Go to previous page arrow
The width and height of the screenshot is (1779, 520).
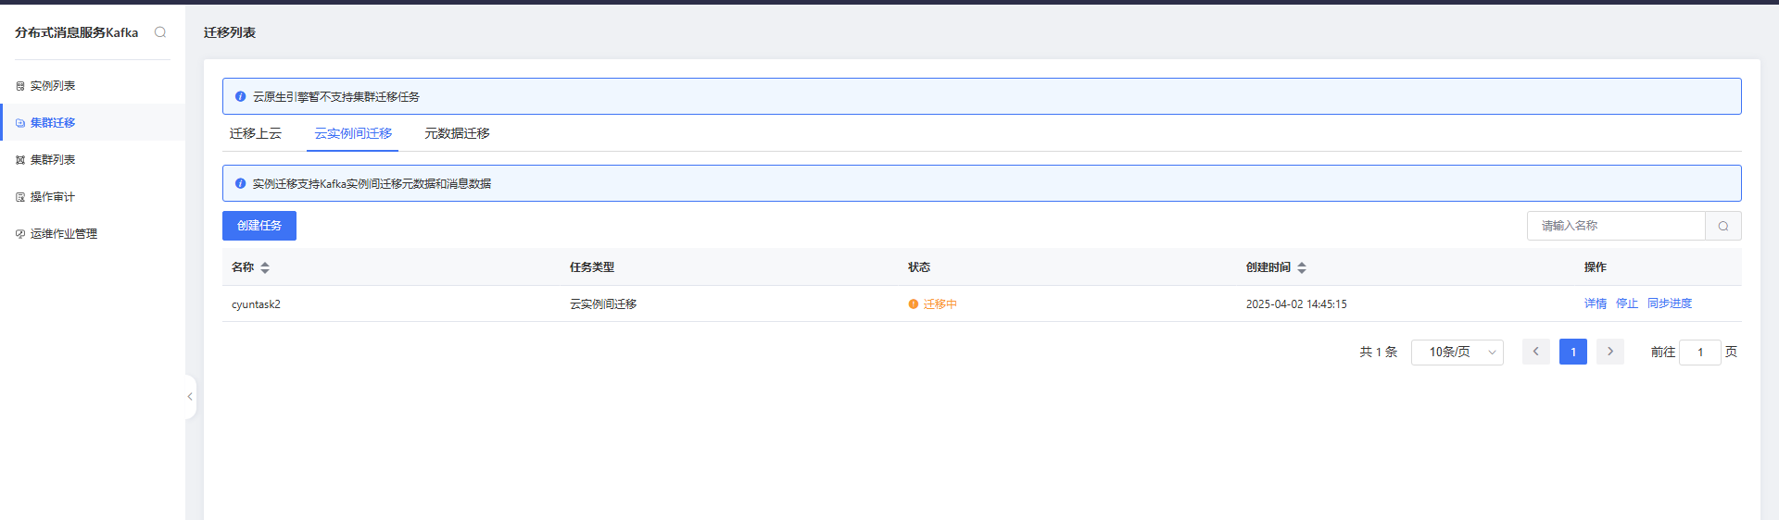point(1536,352)
